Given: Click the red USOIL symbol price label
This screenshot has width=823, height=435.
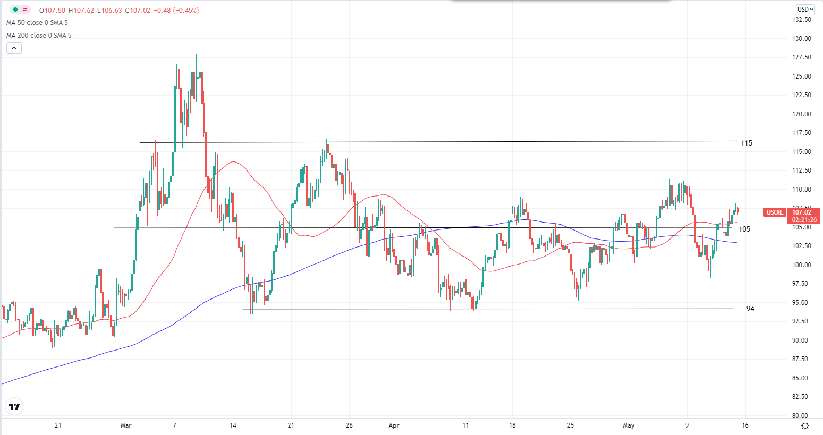Looking at the screenshot, I should tap(774, 212).
